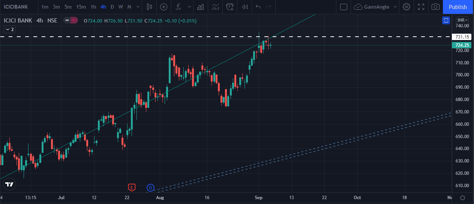Click the cloud saved icon beside GannAngle
This screenshot has height=204, width=474.
coord(358,7)
